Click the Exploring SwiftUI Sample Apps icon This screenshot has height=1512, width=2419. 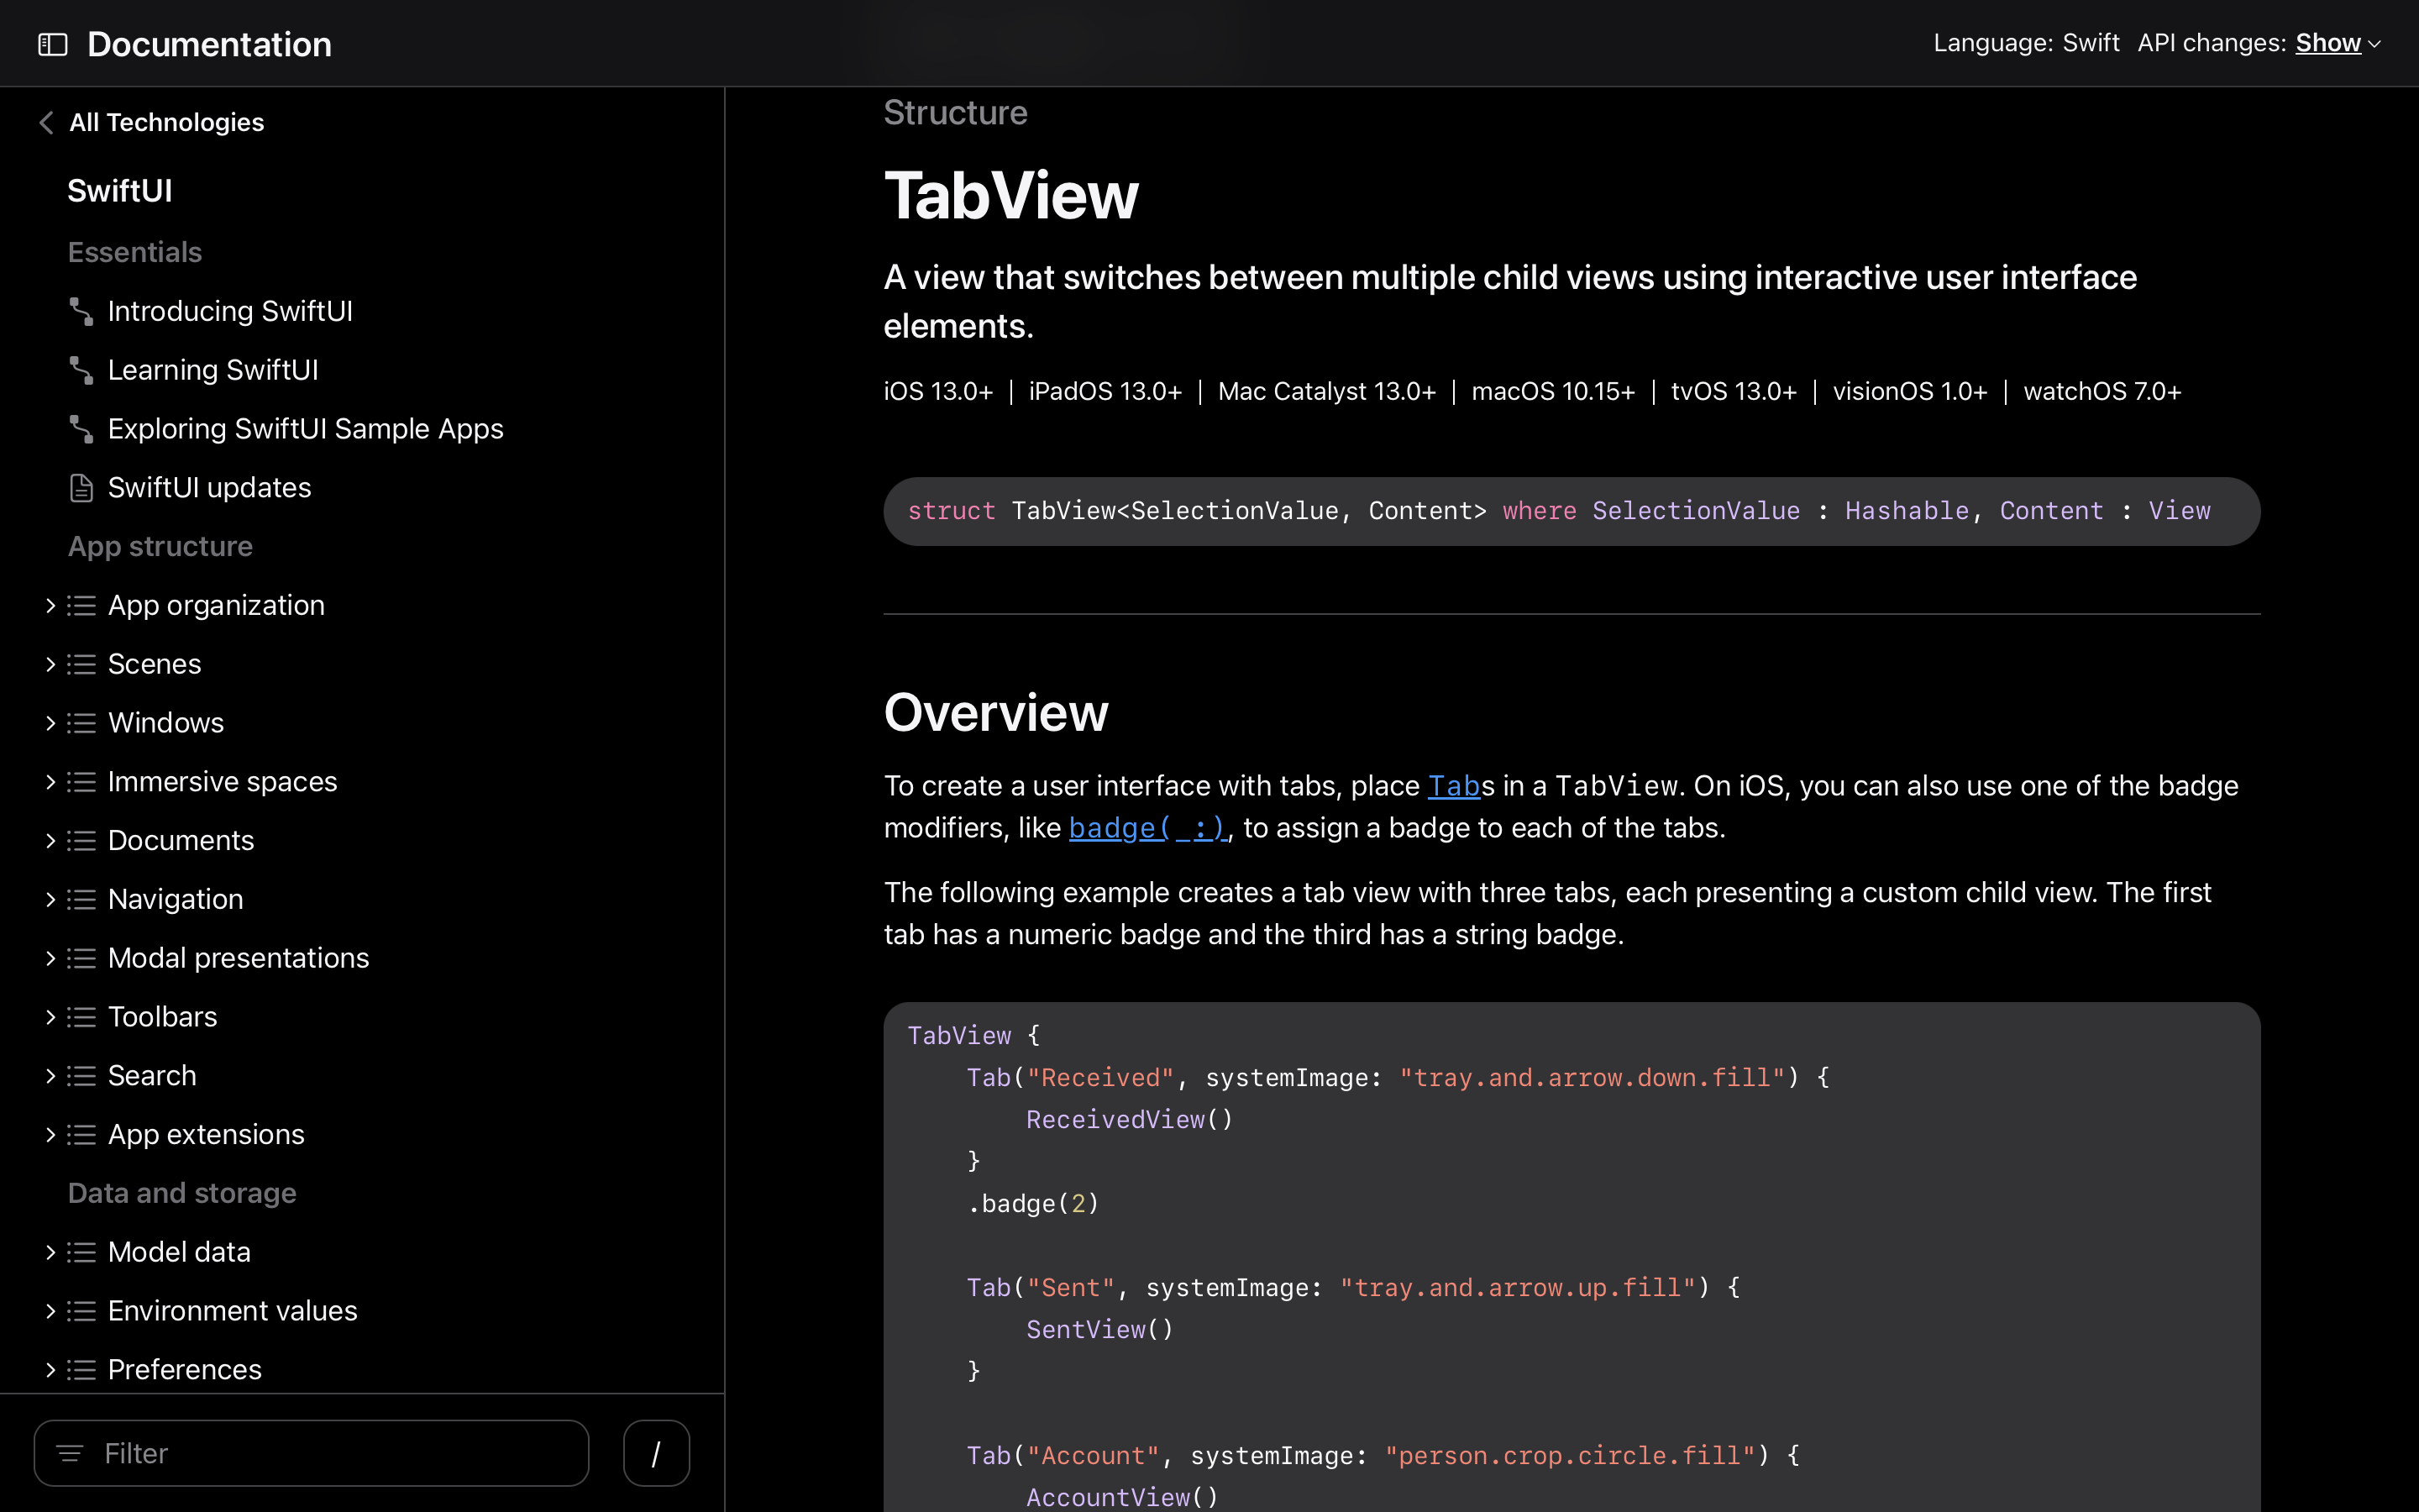pos(81,429)
